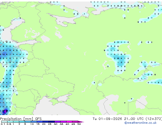Screen dimensions: 162x125
Task: Select the 30–35 mm purple legend swatch
Action: click(x=57, y=122)
